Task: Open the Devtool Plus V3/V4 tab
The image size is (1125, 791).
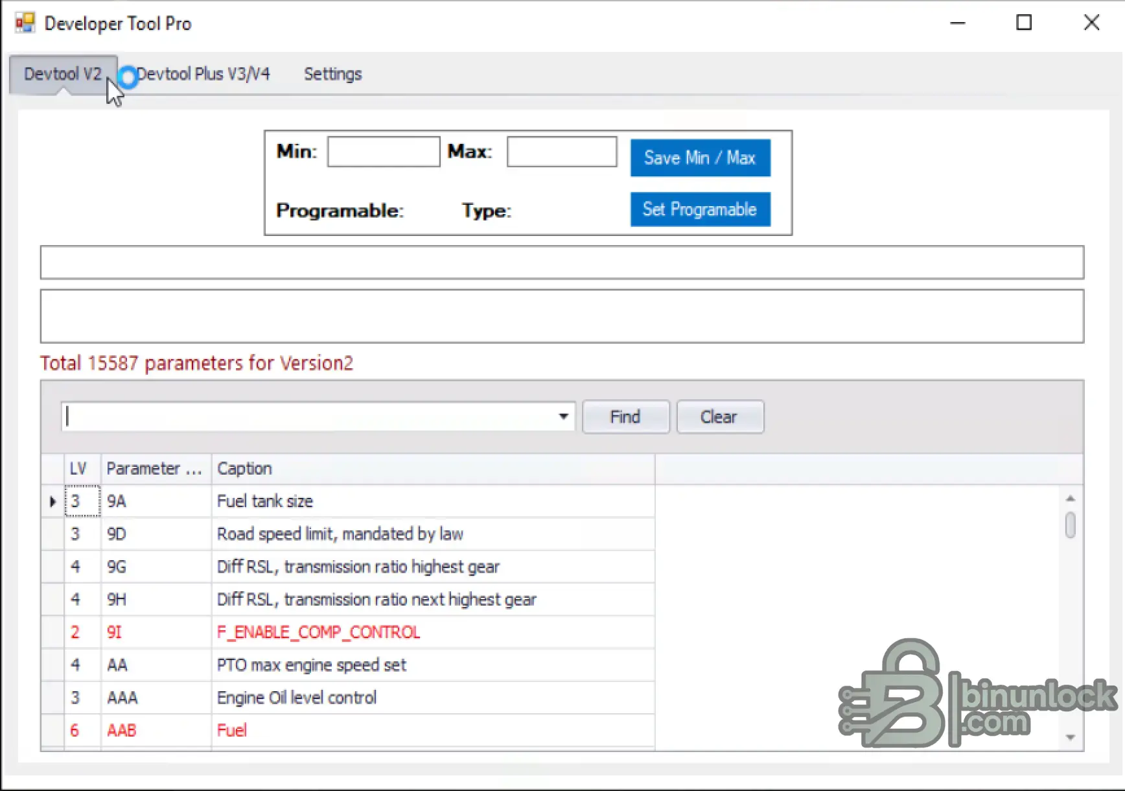Action: (203, 74)
